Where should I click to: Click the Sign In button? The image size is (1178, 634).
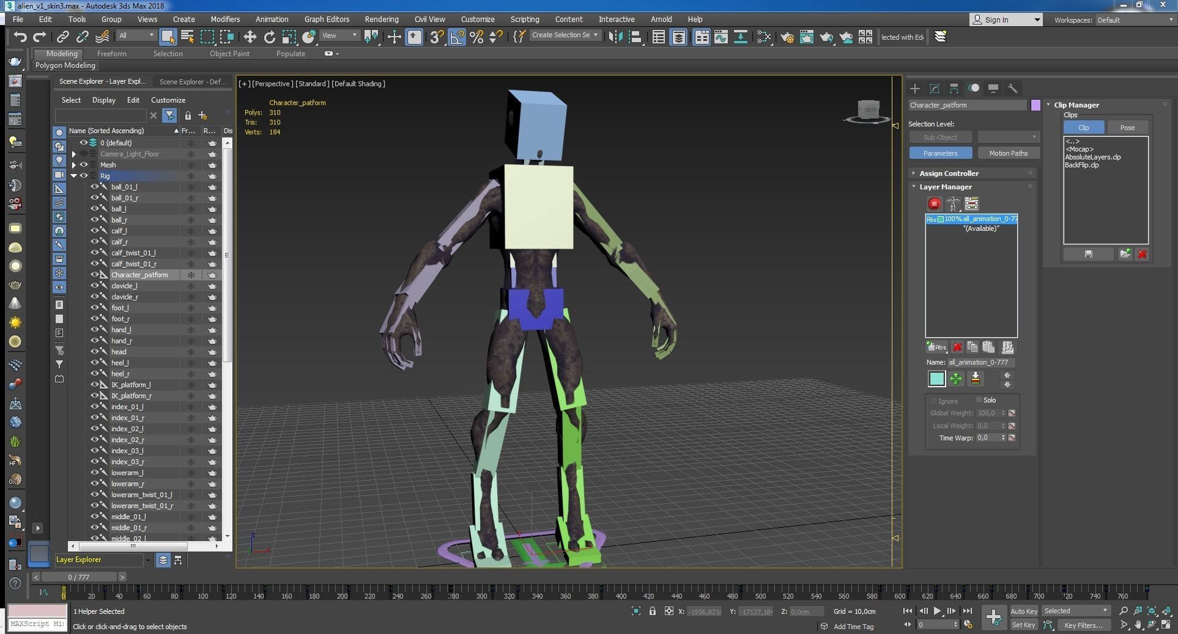1006,20
